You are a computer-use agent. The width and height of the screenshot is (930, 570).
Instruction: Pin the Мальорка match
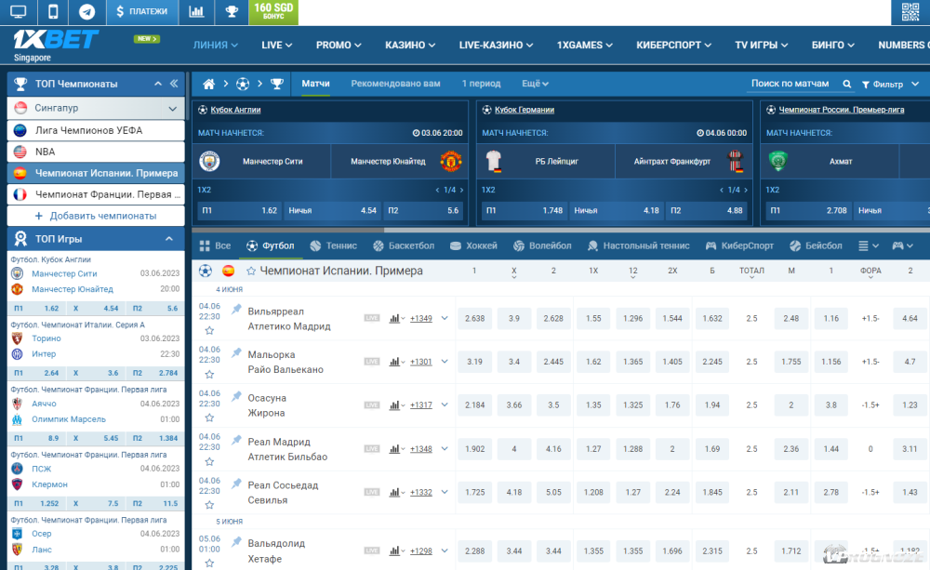coord(236,353)
